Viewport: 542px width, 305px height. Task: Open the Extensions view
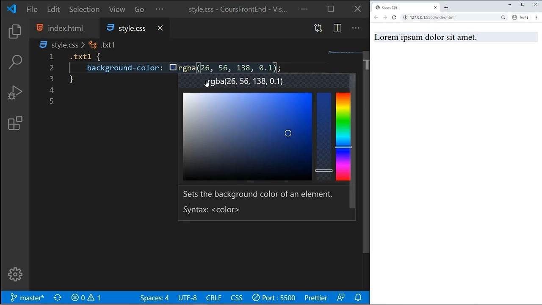tap(15, 123)
